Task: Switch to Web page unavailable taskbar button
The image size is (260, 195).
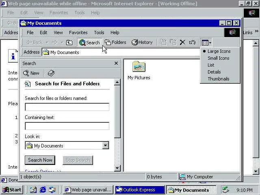Action: 88,190
